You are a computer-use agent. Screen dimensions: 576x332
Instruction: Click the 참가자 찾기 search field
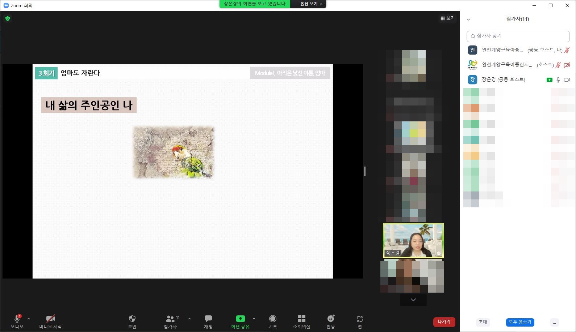(518, 36)
